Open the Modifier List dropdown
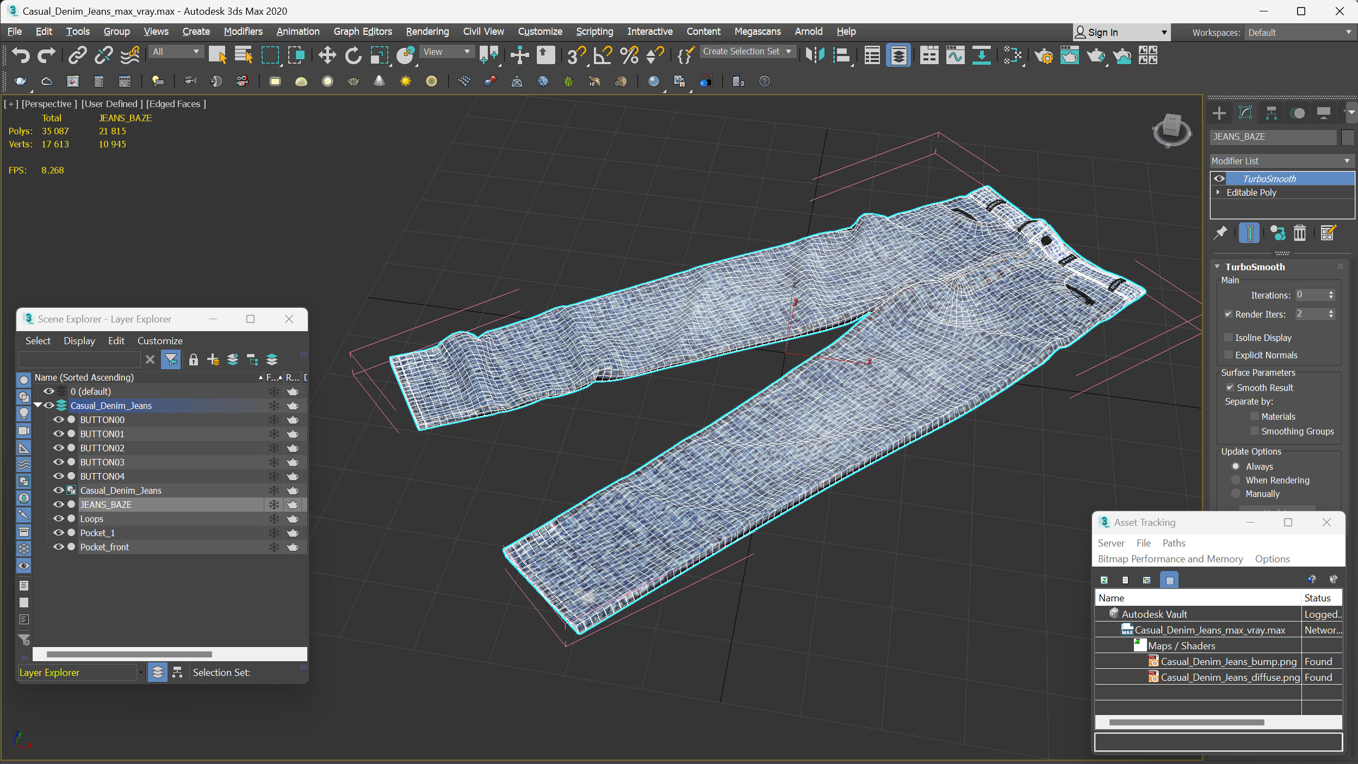 [1281, 161]
